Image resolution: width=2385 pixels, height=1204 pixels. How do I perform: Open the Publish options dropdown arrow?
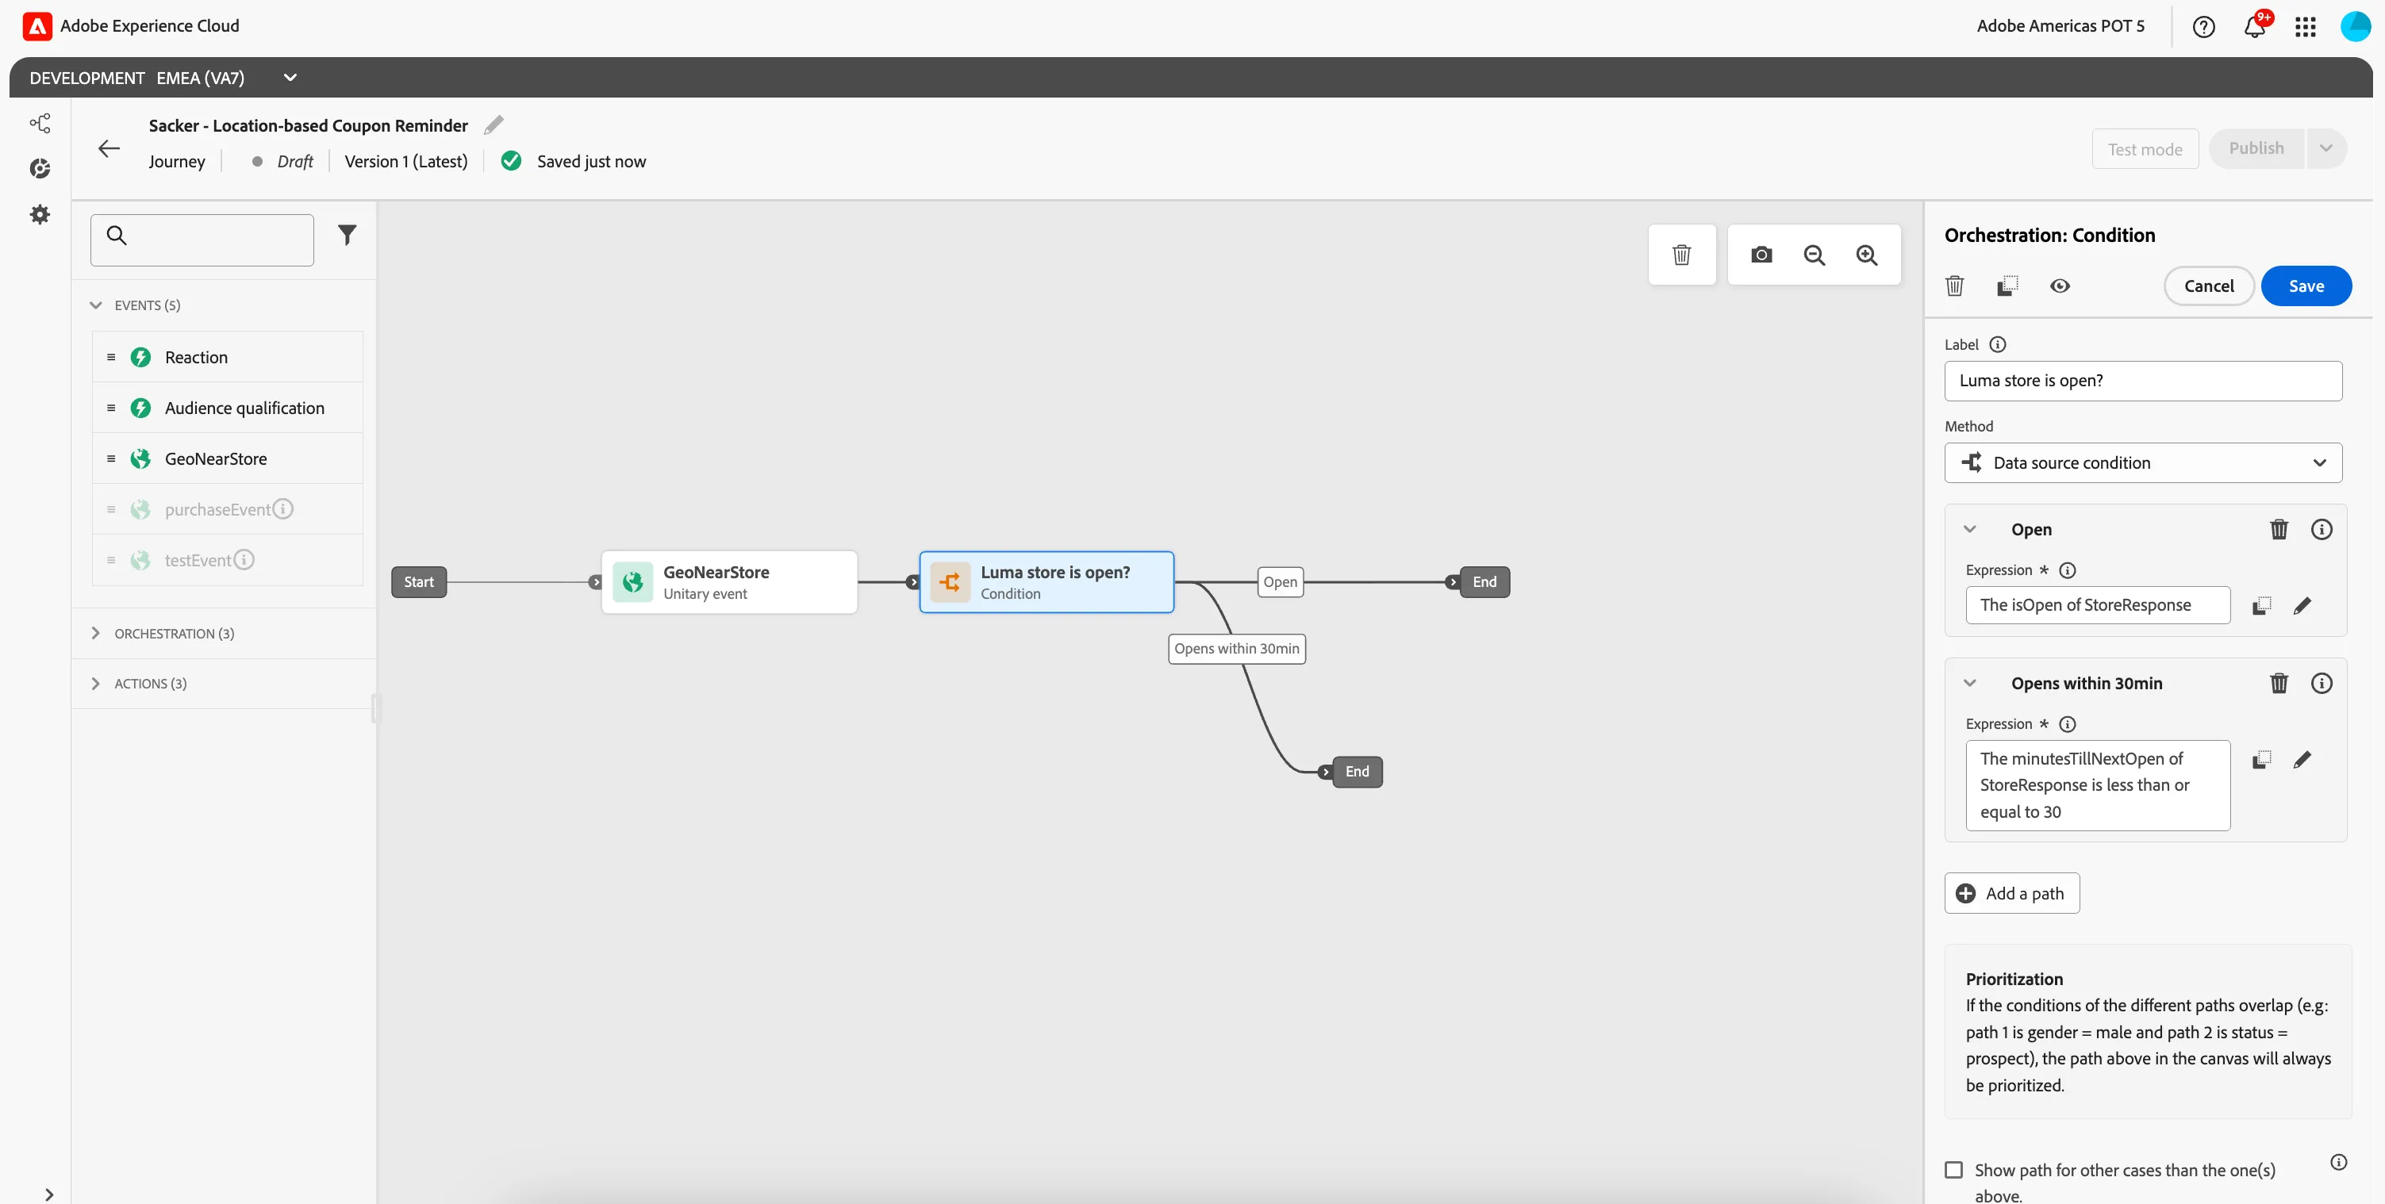(x=2325, y=148)
